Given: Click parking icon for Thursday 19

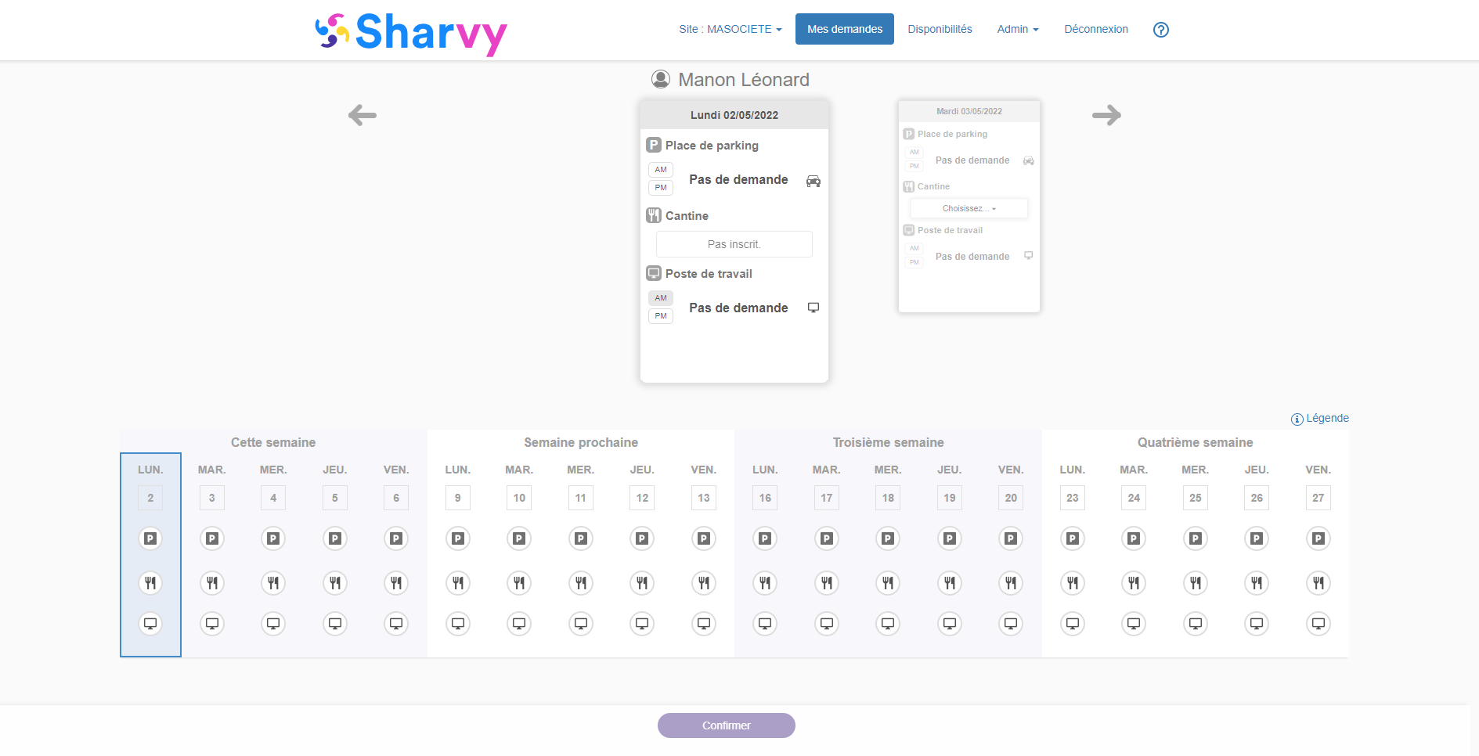Looking at the screenshot, I should pyautogui.click(x=950, y=538).
